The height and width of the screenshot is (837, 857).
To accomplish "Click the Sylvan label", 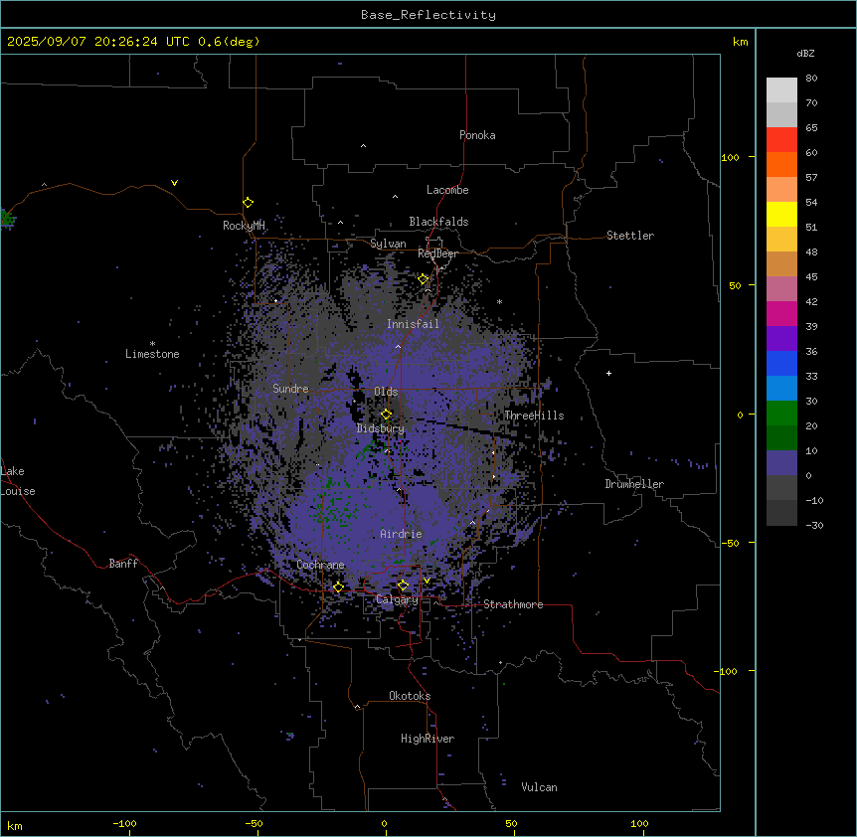I will tap(388, 244).
